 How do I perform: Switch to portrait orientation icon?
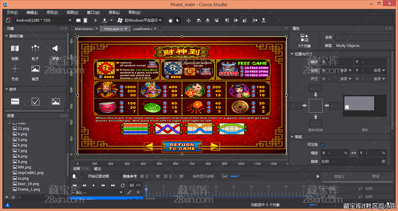coord(85,20)
